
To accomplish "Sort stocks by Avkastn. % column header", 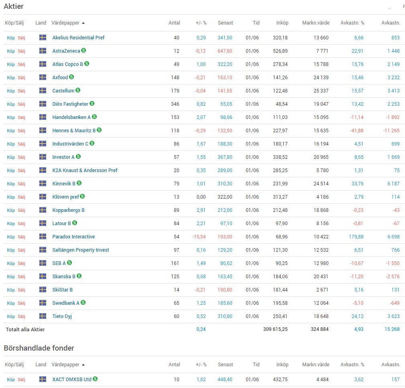I will pos(352,23).
